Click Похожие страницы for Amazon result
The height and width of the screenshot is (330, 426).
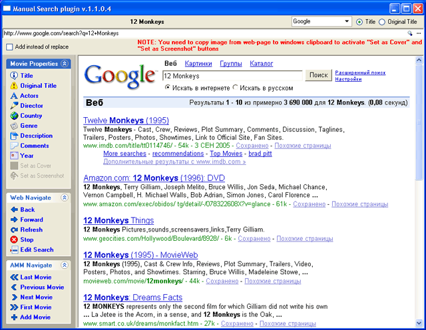pyautogui.click(x=359, y=204)
